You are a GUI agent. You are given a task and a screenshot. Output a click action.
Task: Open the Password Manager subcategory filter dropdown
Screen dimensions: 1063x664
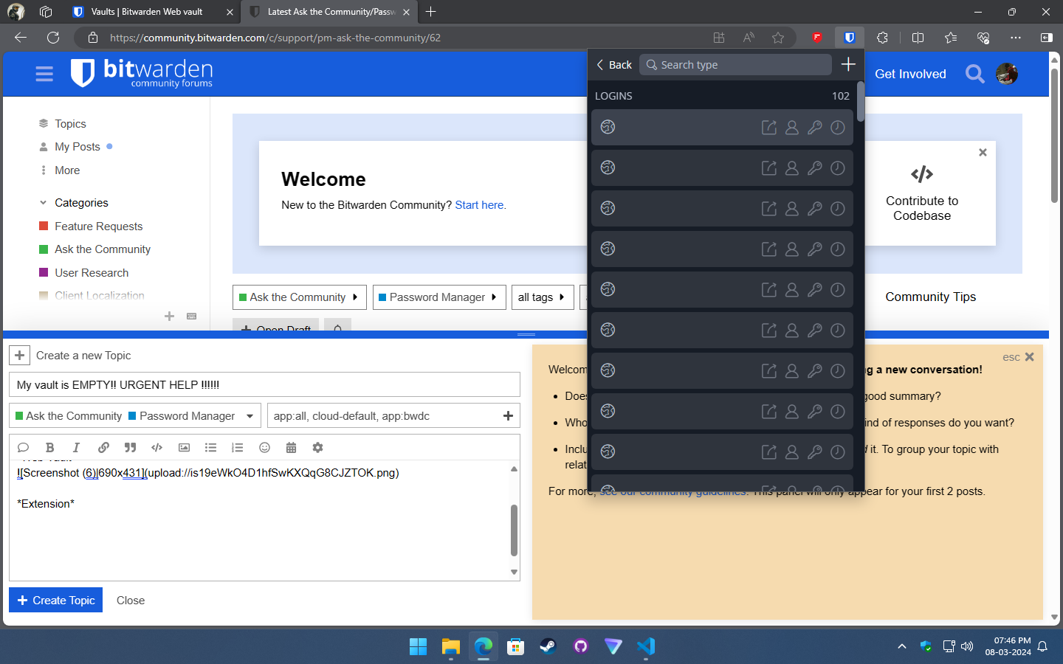439,297
